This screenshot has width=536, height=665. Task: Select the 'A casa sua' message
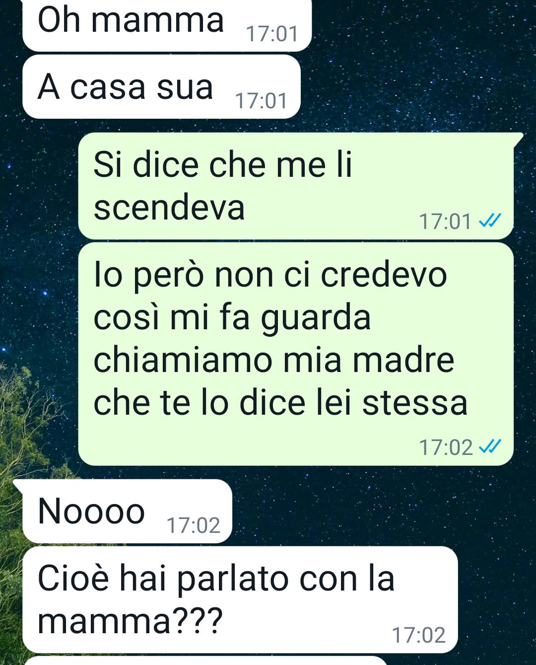point(162,87)
